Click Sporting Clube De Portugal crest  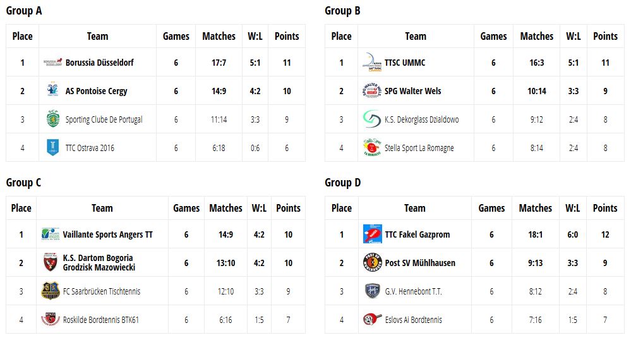52,119
